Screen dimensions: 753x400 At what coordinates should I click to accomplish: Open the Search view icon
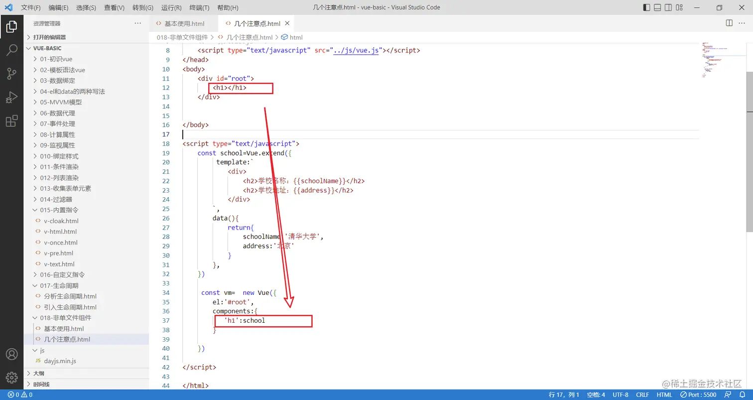(11, 50)
